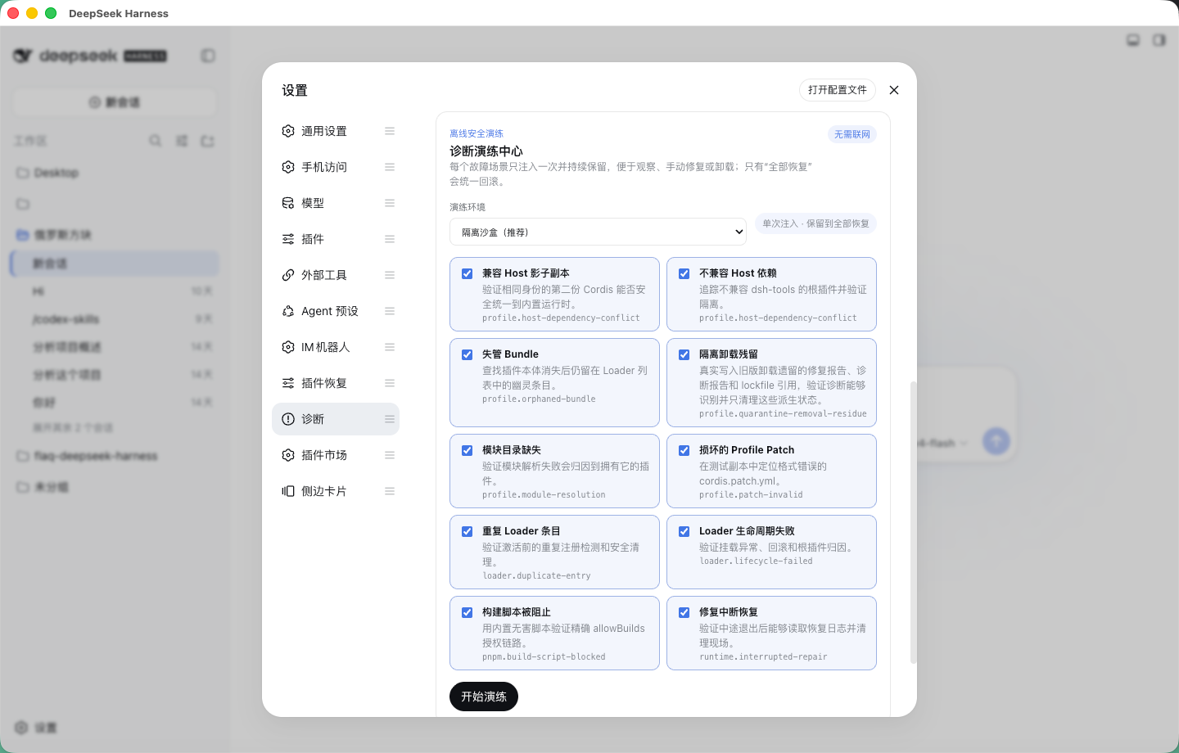1179x753 pixels.
Task: Click 开始演练 button
Action: tap(484, 697)
